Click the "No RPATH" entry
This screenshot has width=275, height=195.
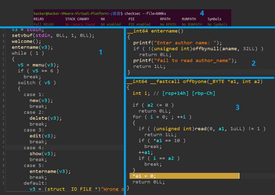pyautogui.click(x=168, y=24)
